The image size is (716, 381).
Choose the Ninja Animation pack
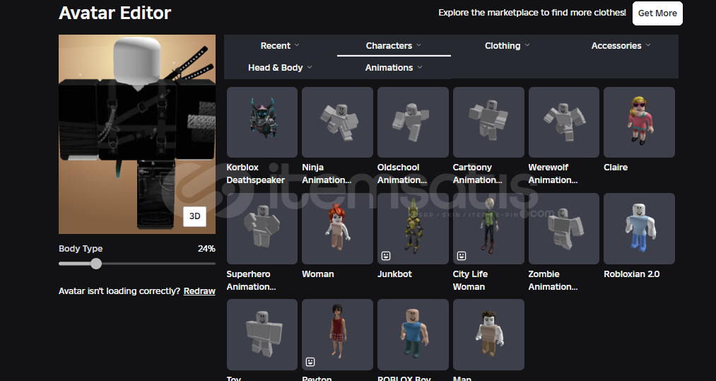337,122
